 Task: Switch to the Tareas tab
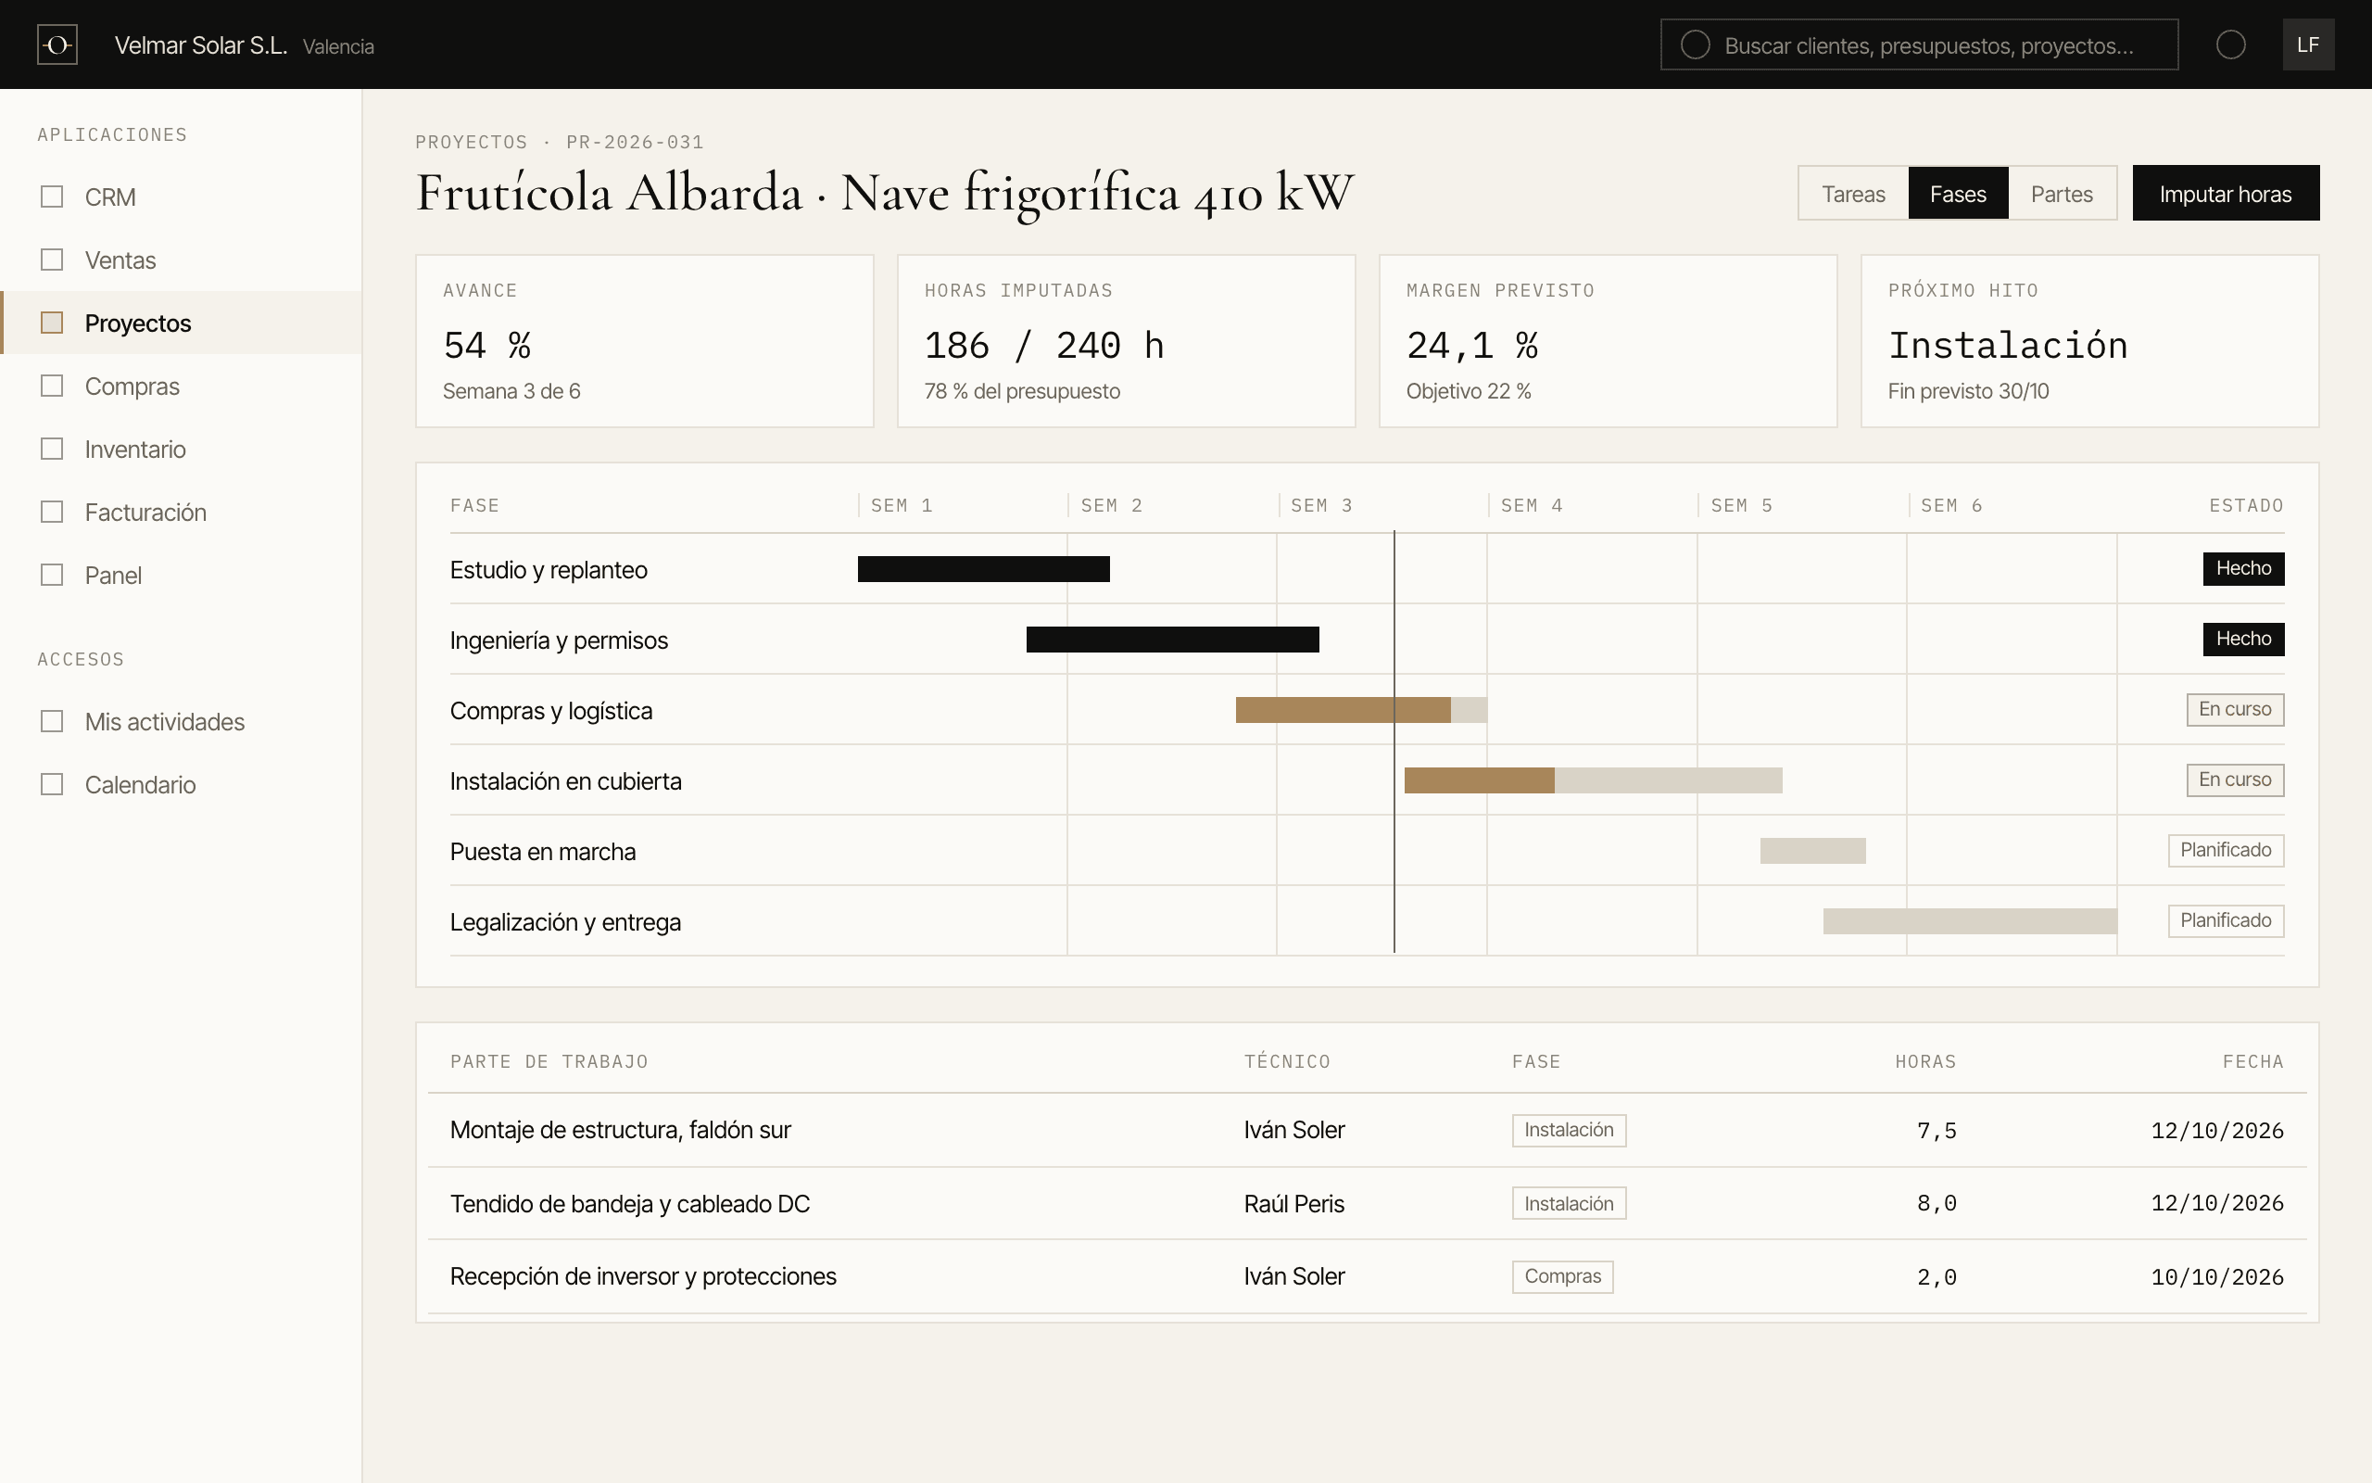coord(1852,193)
